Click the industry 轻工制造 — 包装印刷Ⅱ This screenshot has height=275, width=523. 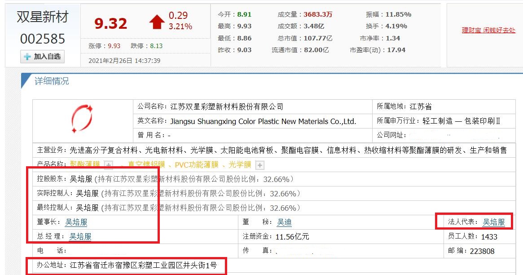[461, 121]
